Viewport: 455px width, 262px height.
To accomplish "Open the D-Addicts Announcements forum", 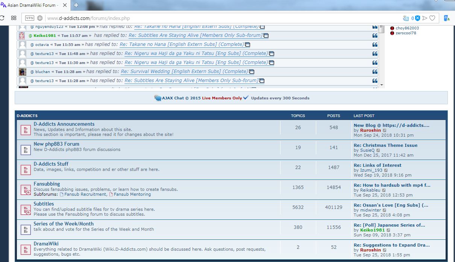I will click(64, 124).
